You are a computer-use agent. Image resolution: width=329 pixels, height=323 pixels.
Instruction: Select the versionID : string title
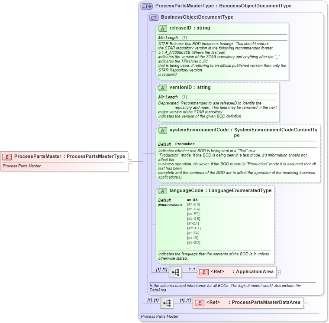(190, 87)
